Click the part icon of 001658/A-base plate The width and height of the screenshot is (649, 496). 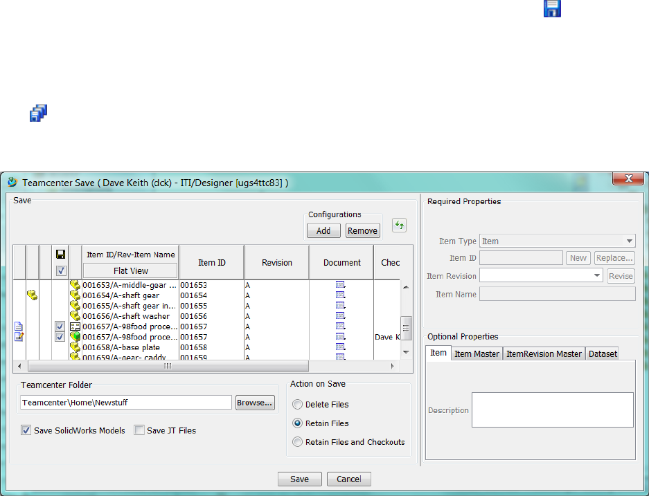coord(75,347)
